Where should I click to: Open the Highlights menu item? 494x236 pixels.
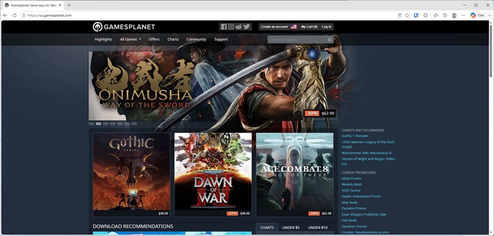click(x=103, y=40)
